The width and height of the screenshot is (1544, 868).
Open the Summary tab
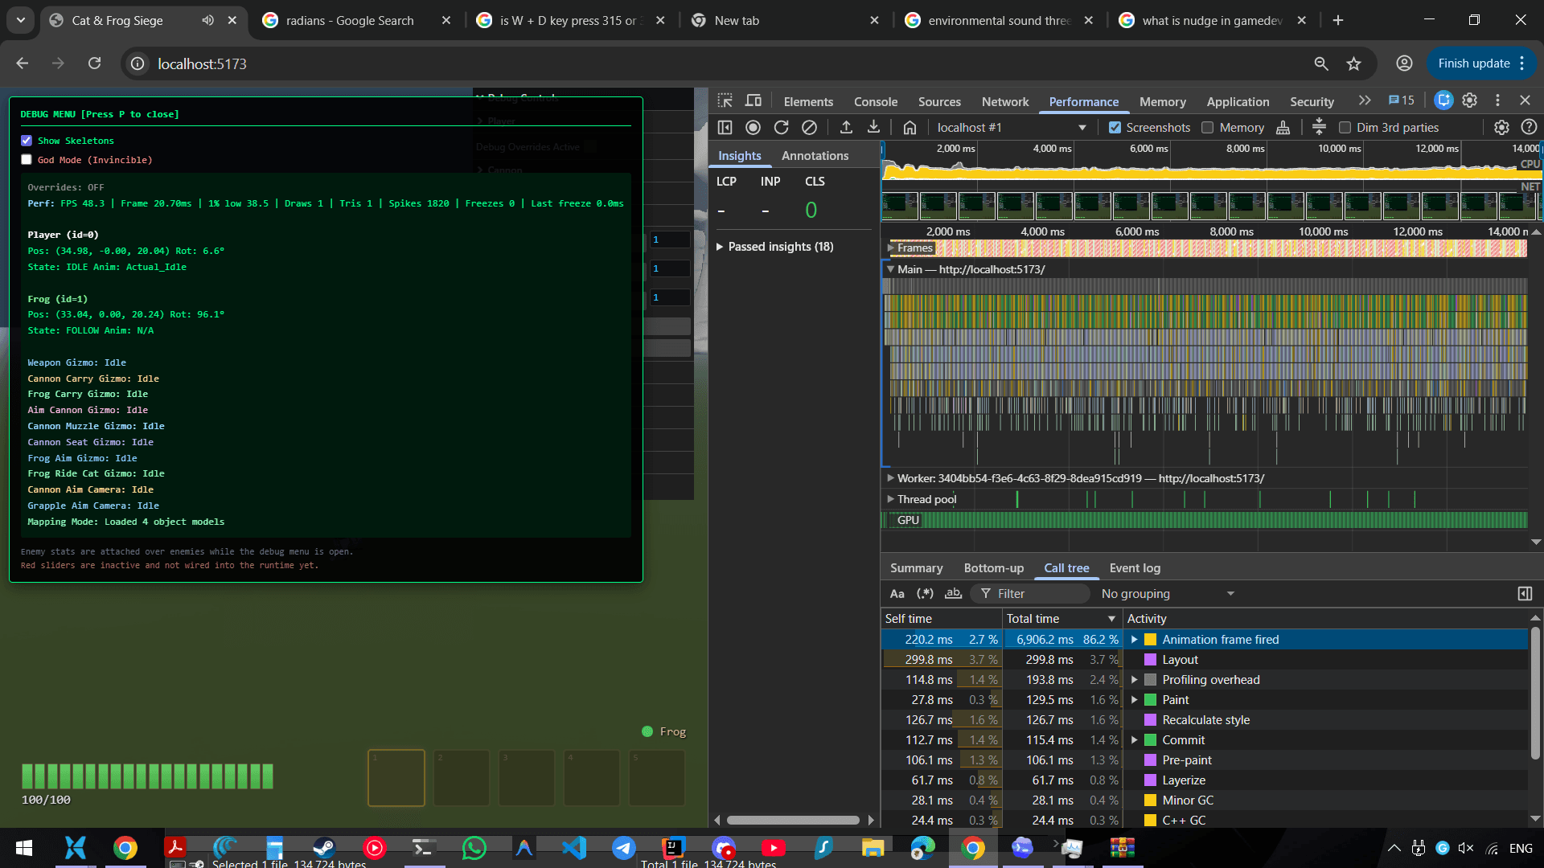pos(916,567)
